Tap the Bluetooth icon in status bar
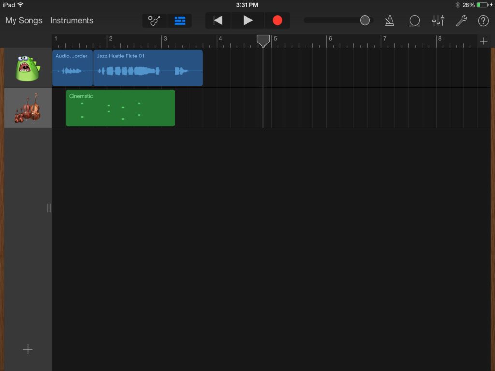The width and height of the screenshot is (495, 371). click(457, 5)
